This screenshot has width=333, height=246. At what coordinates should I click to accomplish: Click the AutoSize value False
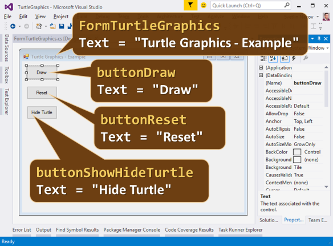299,136
